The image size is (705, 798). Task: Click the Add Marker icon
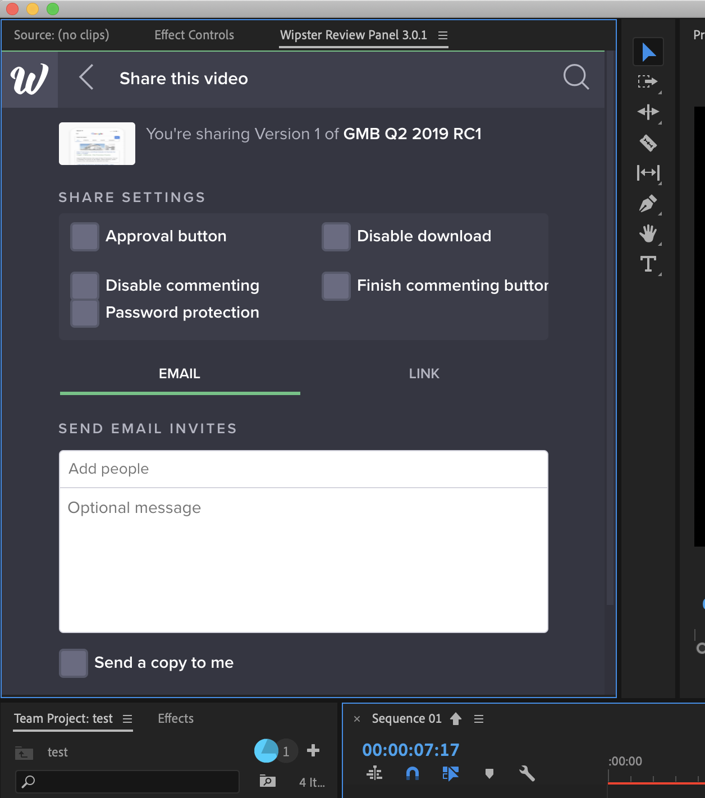point(489,774)
